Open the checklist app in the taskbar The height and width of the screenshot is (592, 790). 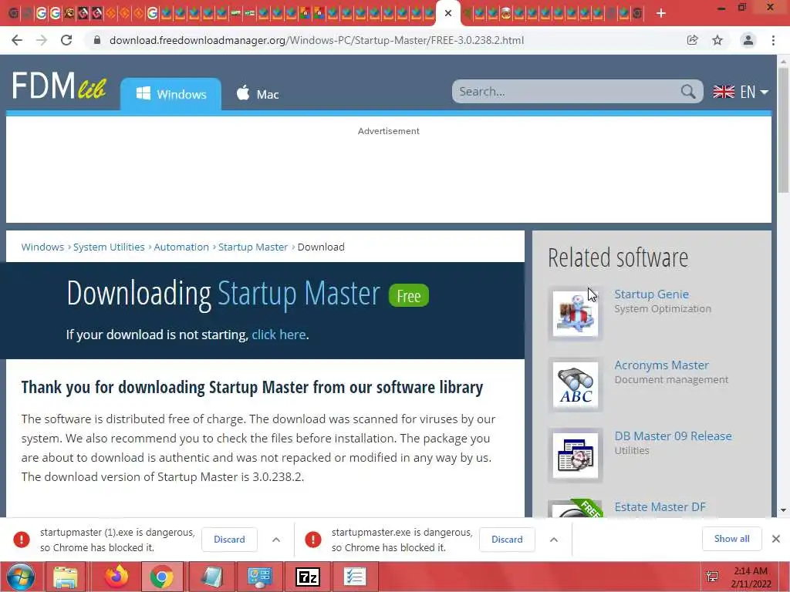coord(355,577)
